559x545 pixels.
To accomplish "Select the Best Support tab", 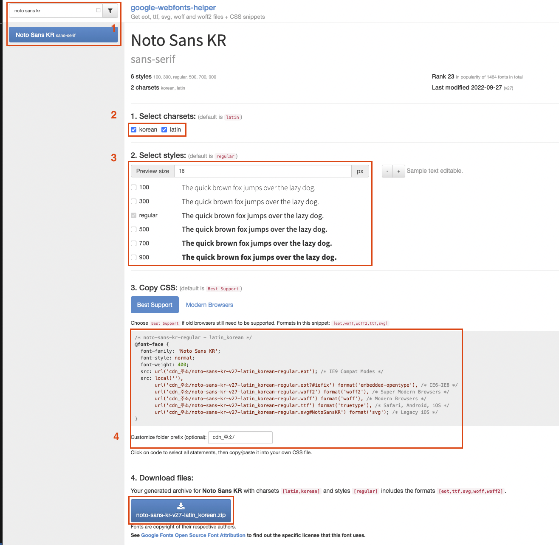I will [155, 305].
